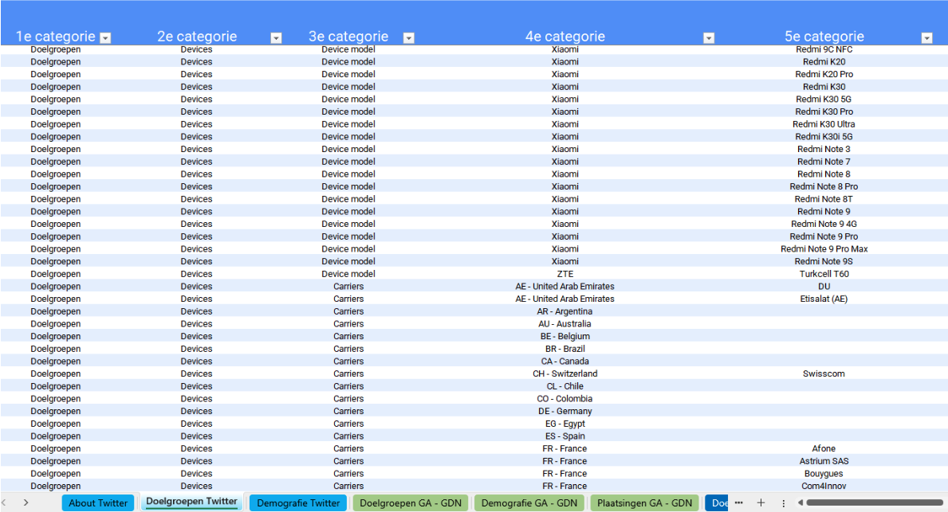Click the CL - Chile cell
Image resolution: width=948 pixels, height=512 pixels.
565,386
